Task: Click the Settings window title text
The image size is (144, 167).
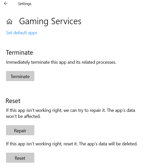Action: (25, 4)
